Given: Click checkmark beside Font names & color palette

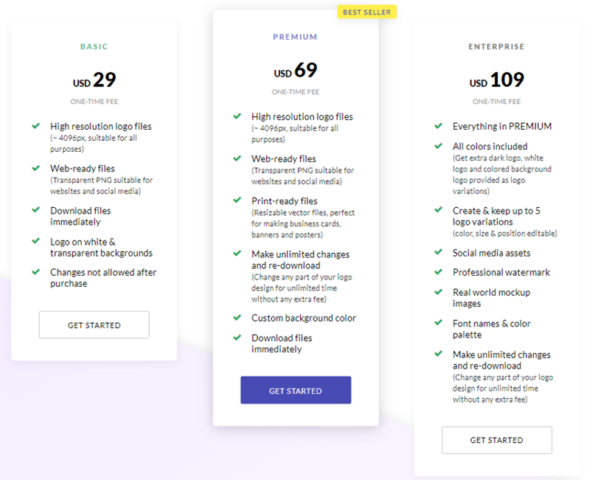Looking at the screenshot, I should [438, 322].
